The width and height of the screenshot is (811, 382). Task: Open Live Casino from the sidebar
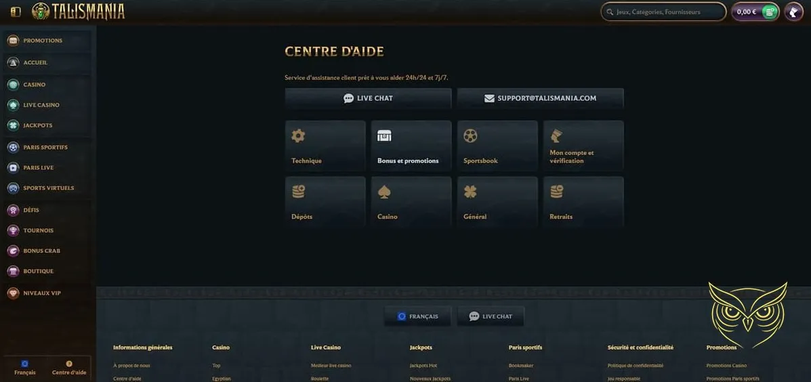click(47, 105)
